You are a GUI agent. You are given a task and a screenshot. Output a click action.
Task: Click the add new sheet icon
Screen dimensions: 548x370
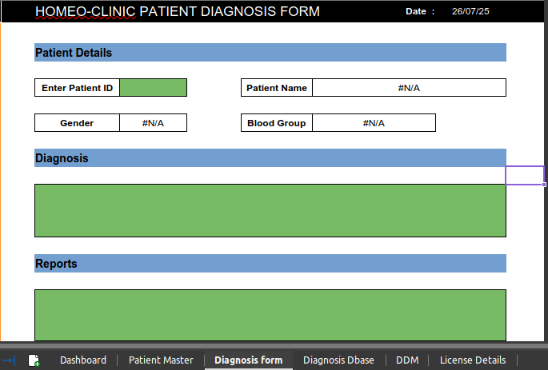click(x=34, y=360)
